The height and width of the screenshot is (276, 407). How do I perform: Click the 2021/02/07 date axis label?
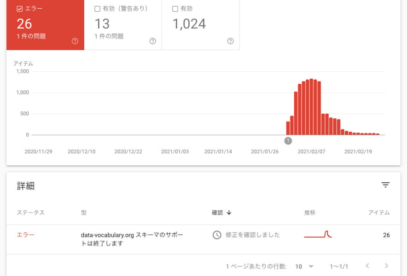(x=311, y=151)
